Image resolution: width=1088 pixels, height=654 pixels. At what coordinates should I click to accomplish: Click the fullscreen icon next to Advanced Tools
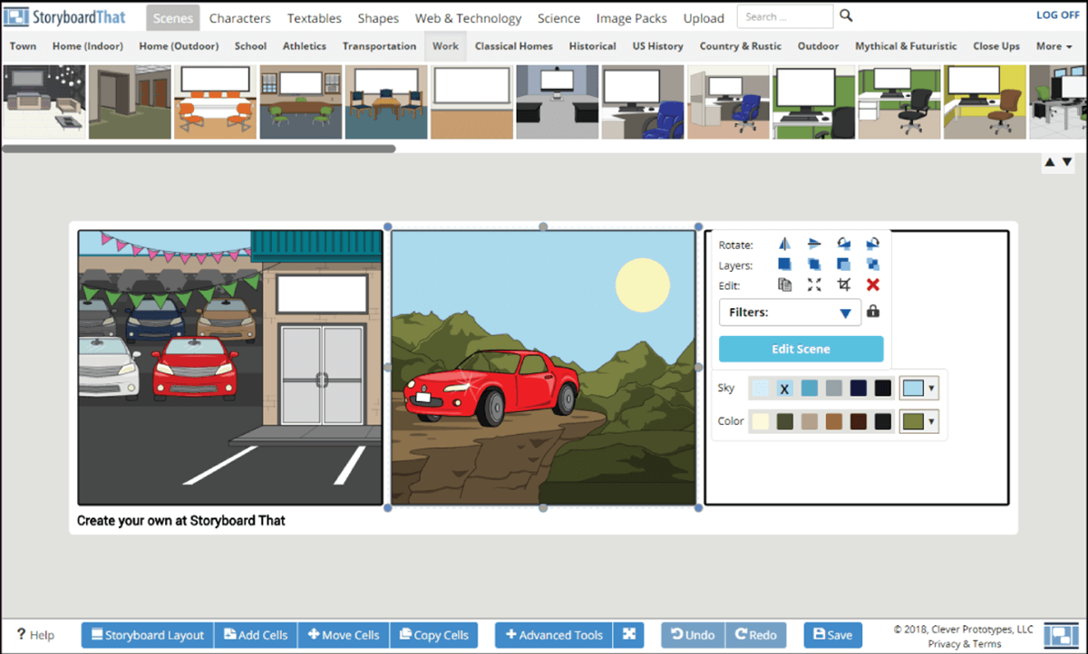[628, 635]
